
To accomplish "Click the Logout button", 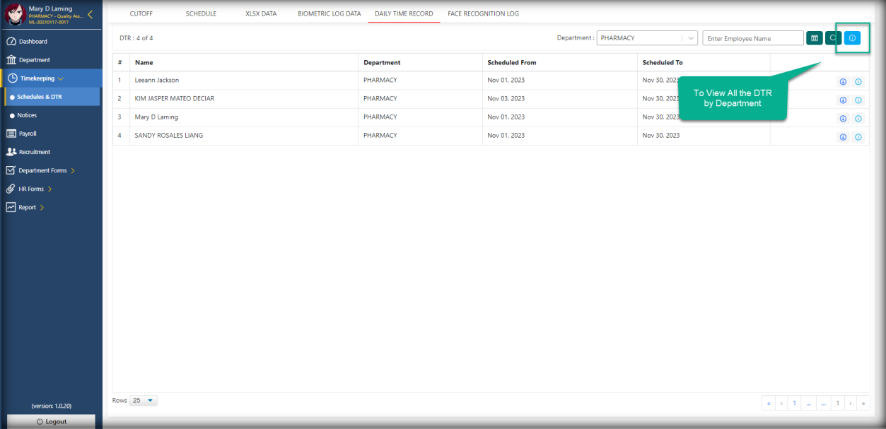I will click(51, 421).
